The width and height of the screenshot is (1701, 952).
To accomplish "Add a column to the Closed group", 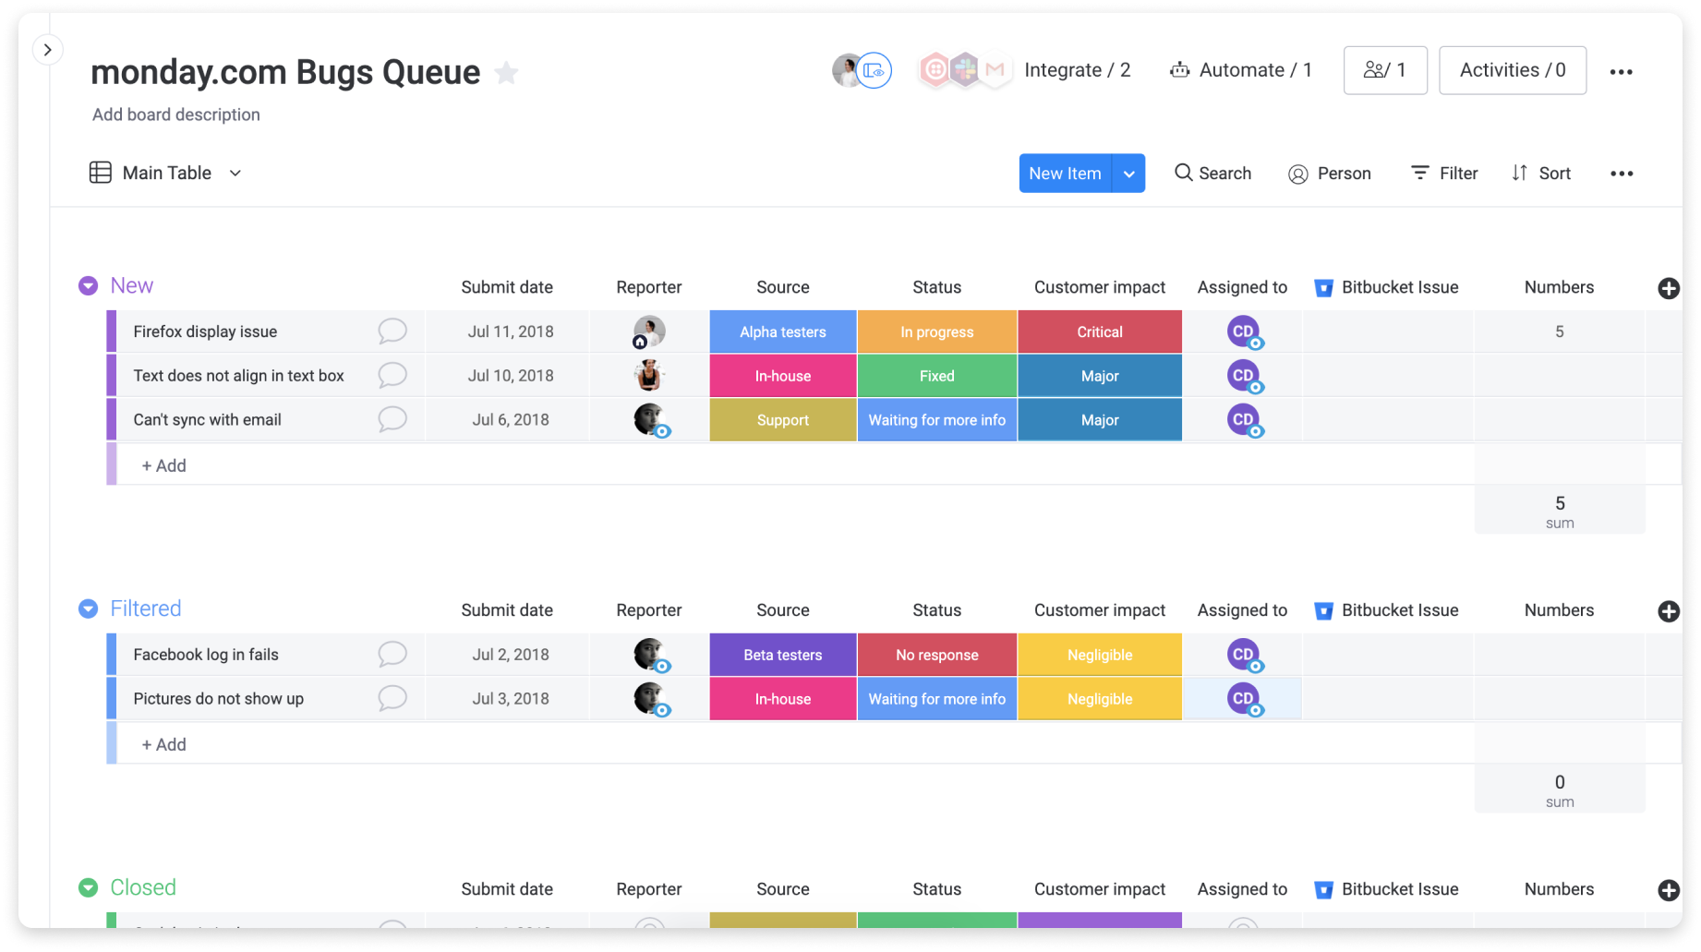I will pyautogui.click(x=1668, y=890).
